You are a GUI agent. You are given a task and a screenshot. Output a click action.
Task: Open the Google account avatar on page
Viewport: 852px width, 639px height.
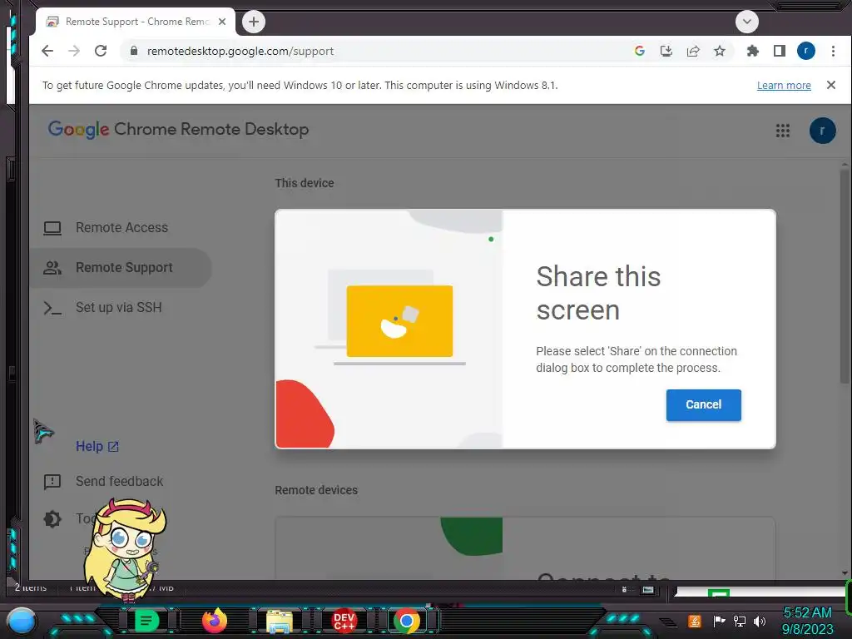822,131
